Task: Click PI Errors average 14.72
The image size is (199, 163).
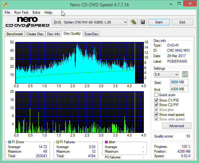Action: [x=43, y=147]
